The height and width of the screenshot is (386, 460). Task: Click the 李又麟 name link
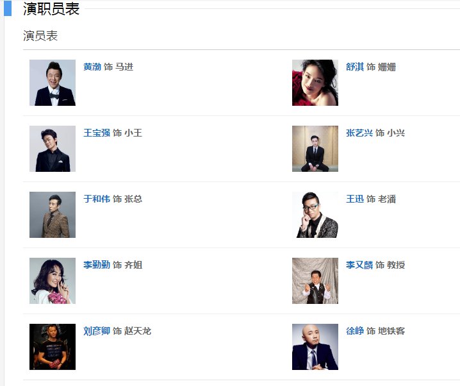click(359, 265)
